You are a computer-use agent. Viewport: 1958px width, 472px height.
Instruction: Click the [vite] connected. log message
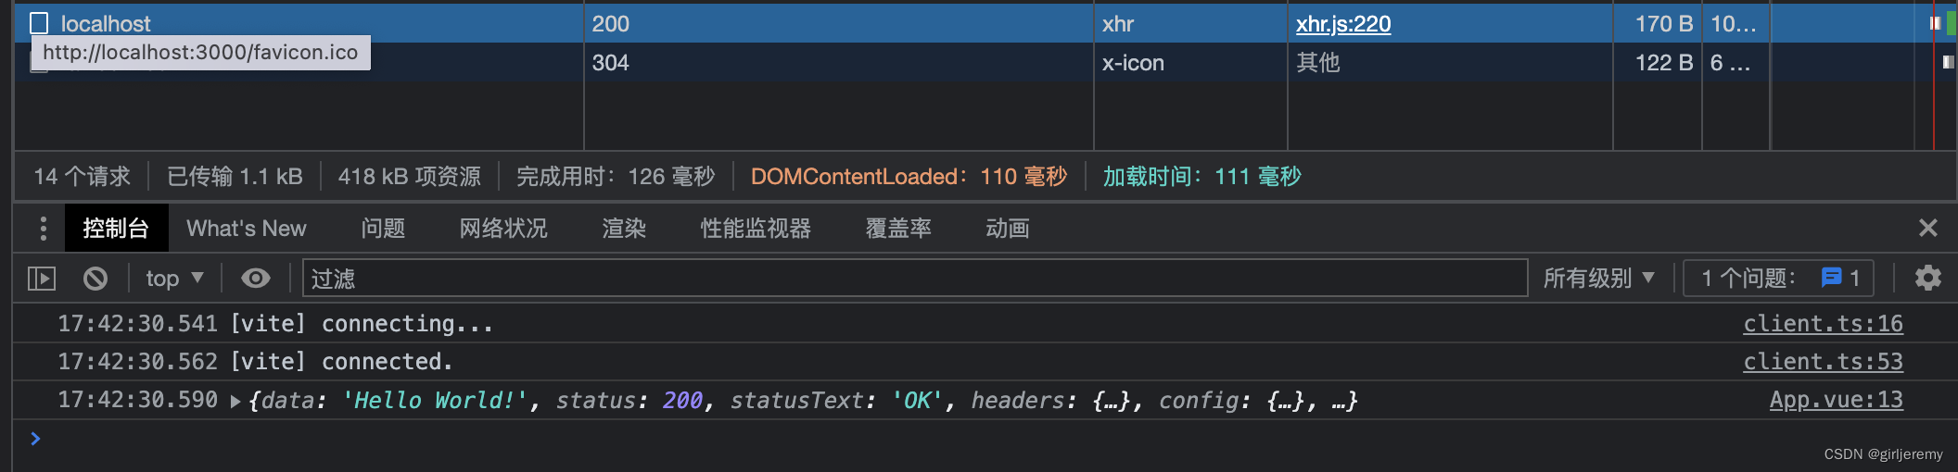click(341, 361)
